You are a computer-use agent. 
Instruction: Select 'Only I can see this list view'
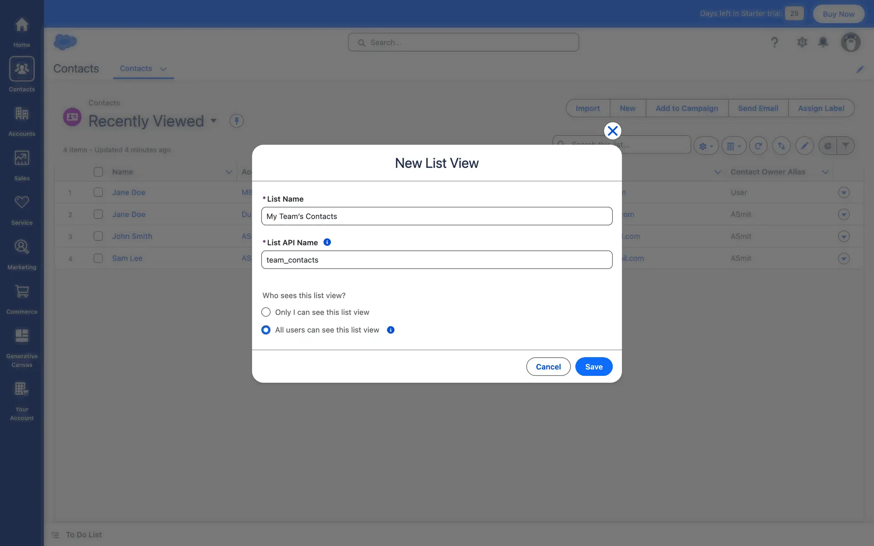[x=266, y=312]
